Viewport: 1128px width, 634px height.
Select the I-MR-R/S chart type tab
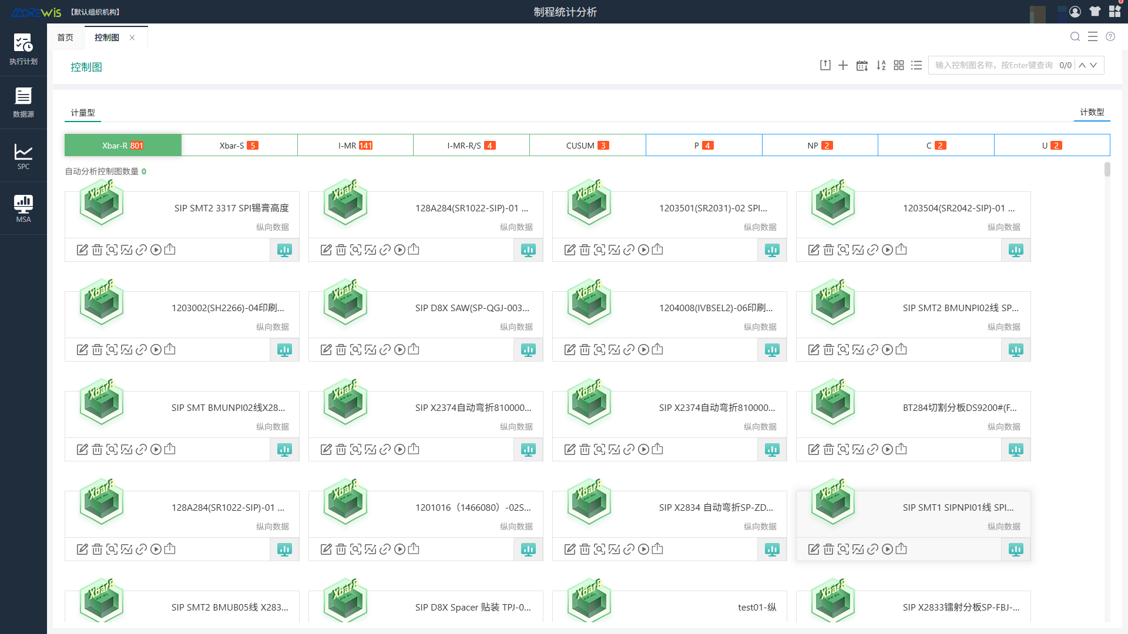click(471, 145)
